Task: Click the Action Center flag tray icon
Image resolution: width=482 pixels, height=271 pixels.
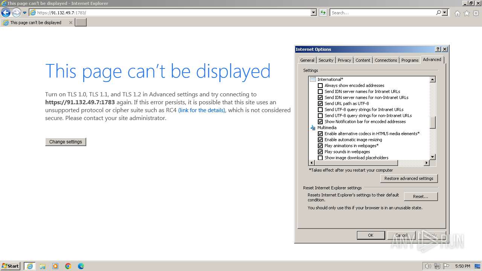Action: click(446, 266)
